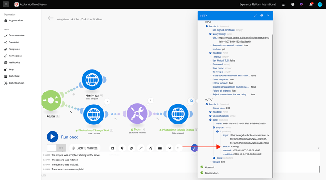
Task: Open the notifications bell
Action: (x=311, y=4)
